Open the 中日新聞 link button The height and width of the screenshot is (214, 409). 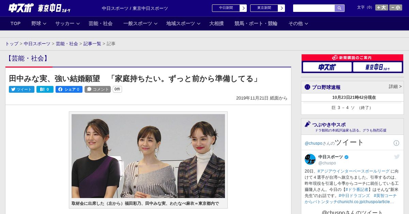point(226,8)
